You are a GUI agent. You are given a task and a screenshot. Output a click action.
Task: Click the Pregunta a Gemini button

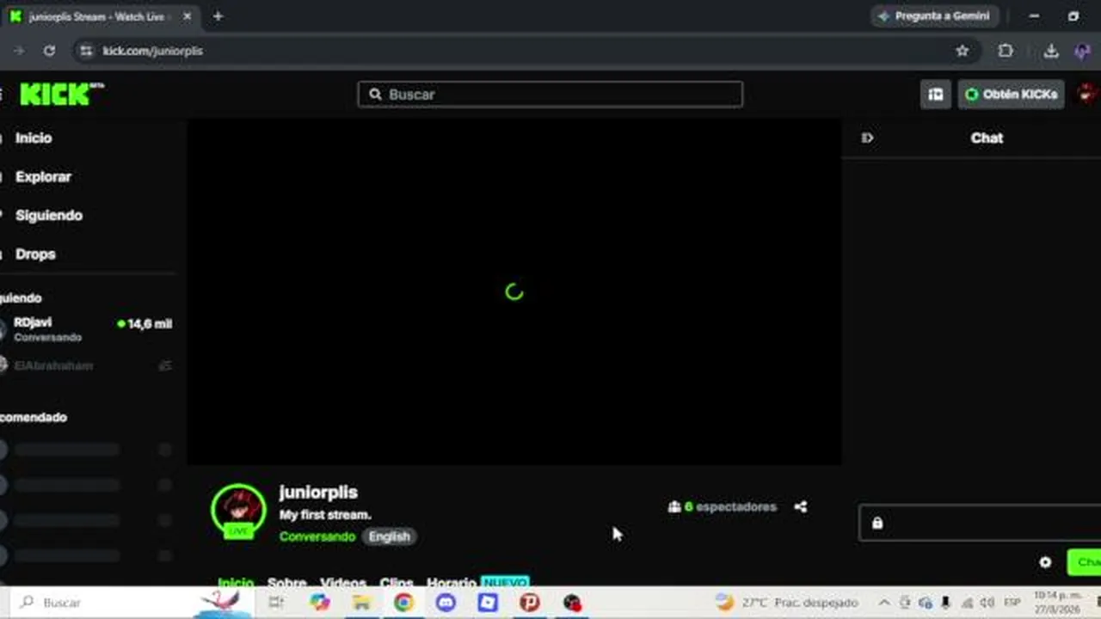click(x=934, y=16)
